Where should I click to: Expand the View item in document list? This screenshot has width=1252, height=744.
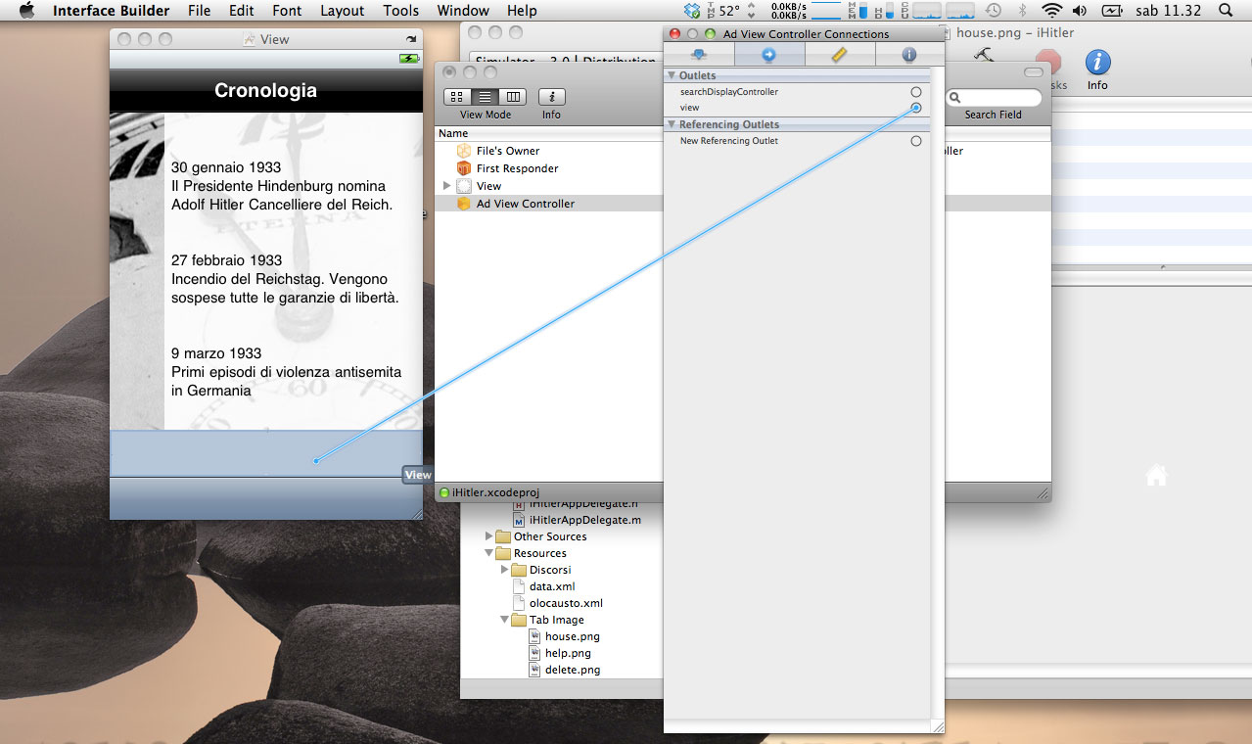click(x=447, y=186)
